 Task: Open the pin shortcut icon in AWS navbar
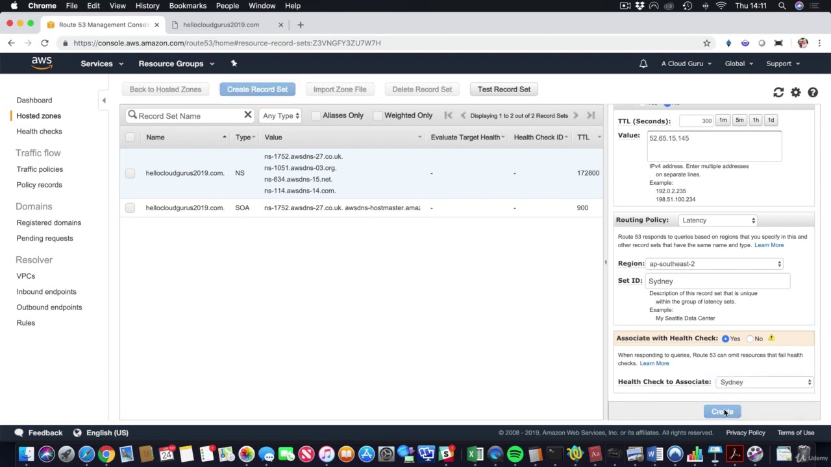click(x=234, y=64)
